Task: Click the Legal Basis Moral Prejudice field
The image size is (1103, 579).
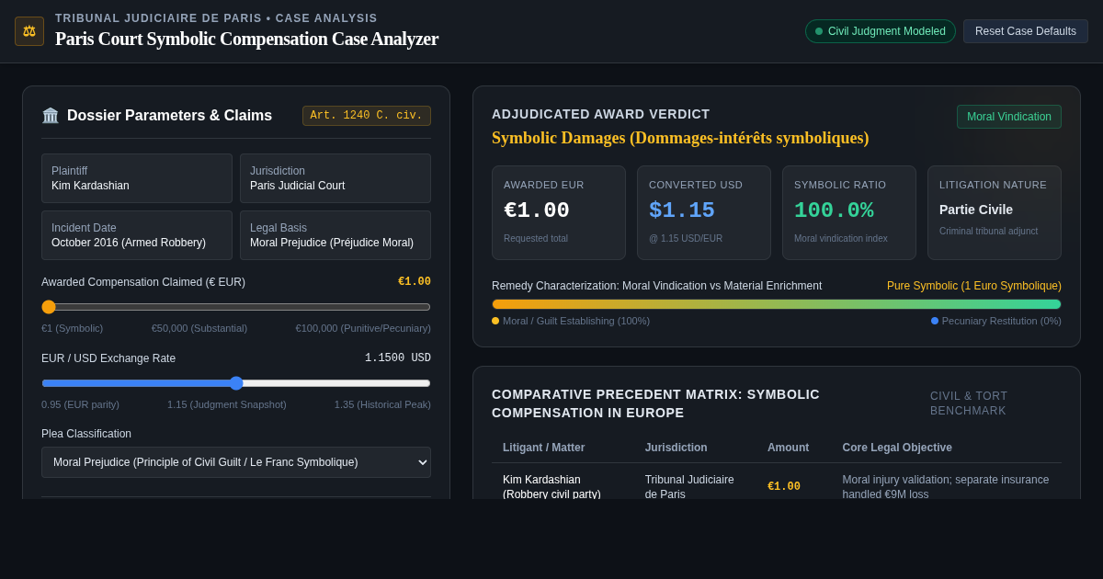Action: tap(335, 235)
